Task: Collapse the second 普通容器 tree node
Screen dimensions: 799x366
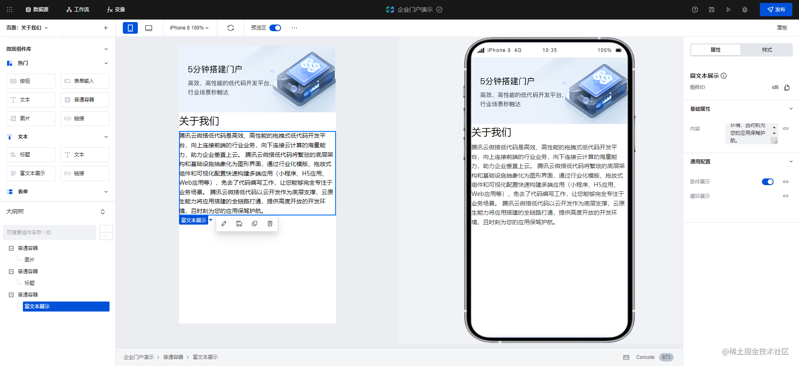Action: click(11, 272)
